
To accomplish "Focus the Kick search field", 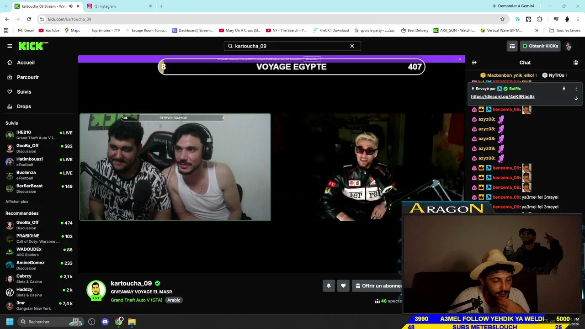I will coord(292,46).
